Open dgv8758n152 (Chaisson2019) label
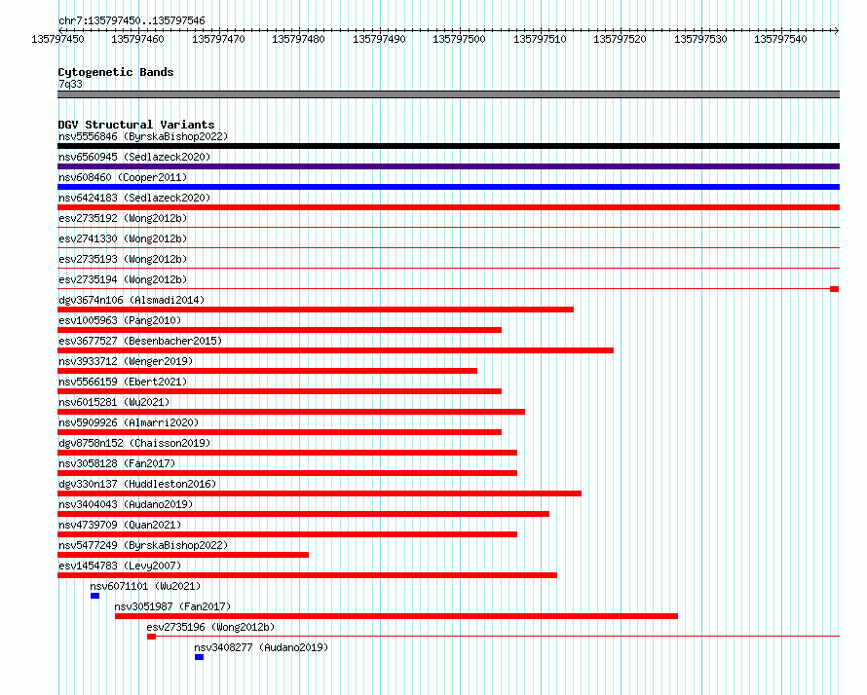The image size is (867, 695). [134, 443]
